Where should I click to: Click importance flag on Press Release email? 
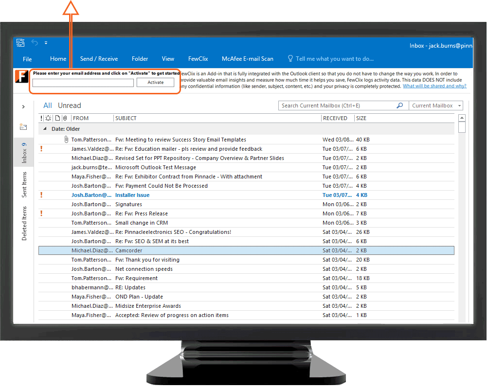tap(41, 213)
